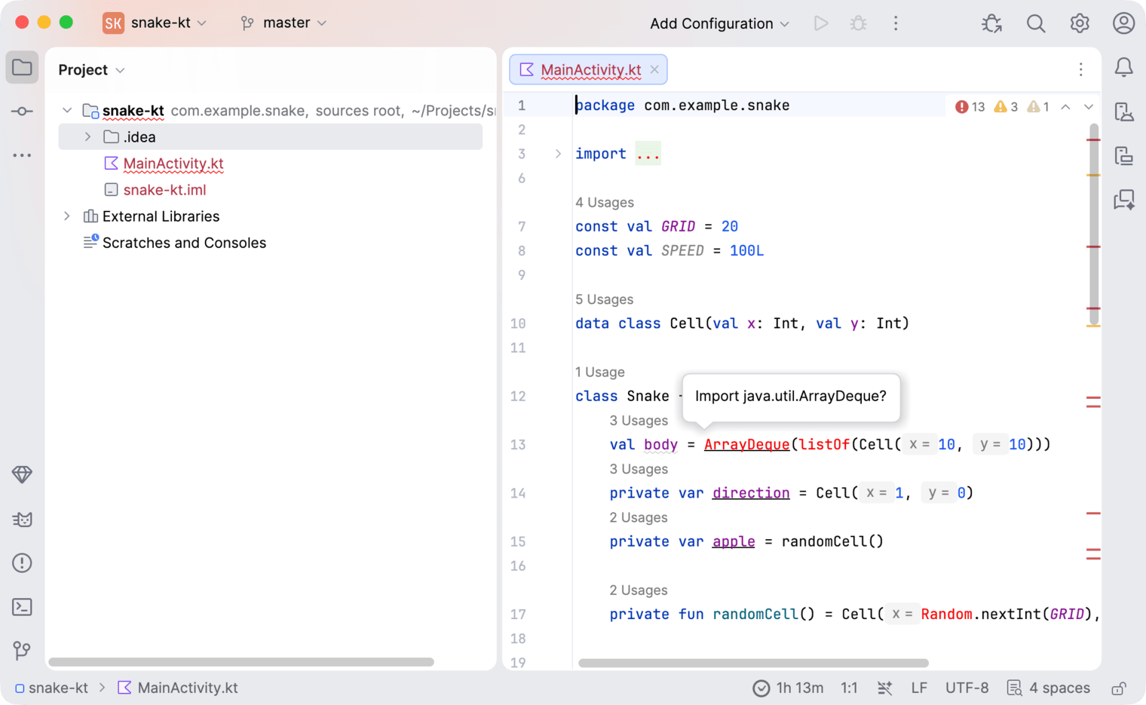Image resolution: width=1146 pixels, height=705 pixels.
Task: Click the Debug bug icon in toolbar
Action: 858,23
